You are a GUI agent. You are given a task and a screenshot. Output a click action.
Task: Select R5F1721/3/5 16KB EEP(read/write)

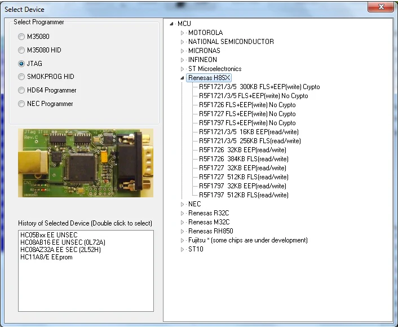249,132
